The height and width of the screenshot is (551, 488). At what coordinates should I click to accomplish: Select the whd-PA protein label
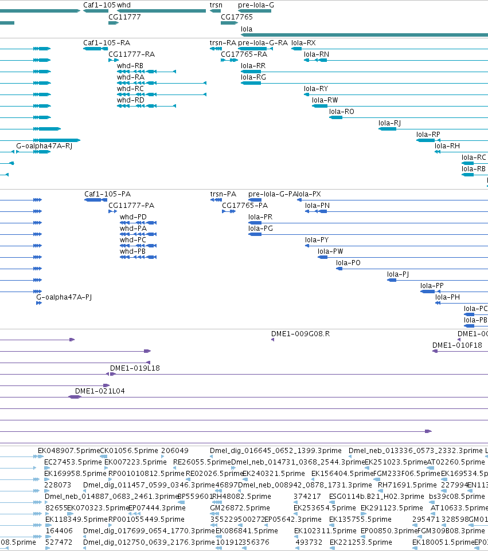133,229
